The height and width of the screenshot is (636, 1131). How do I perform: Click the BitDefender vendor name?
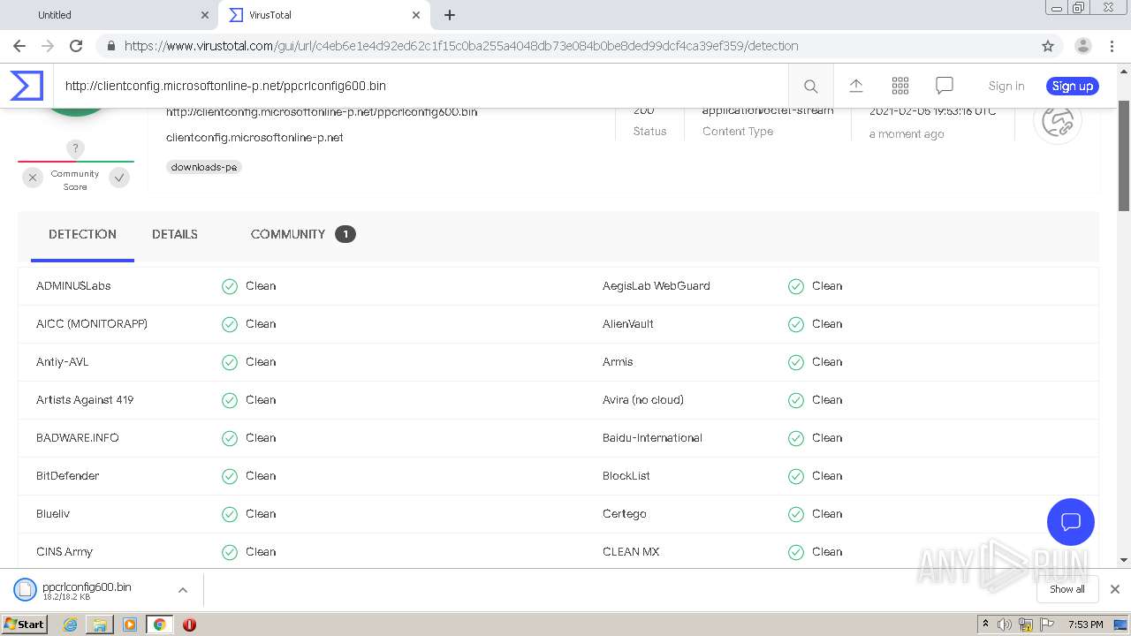pos(68,476)
